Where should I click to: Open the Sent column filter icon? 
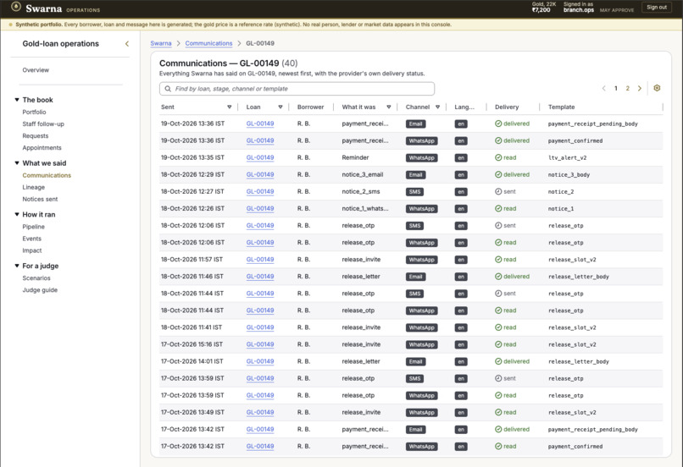[x=229, y=107]
